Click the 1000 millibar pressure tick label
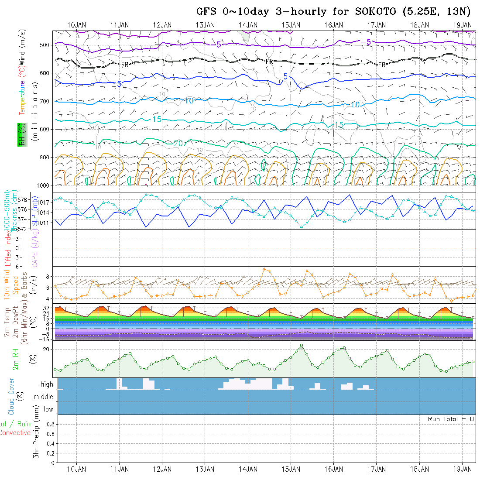 (44, 185)
